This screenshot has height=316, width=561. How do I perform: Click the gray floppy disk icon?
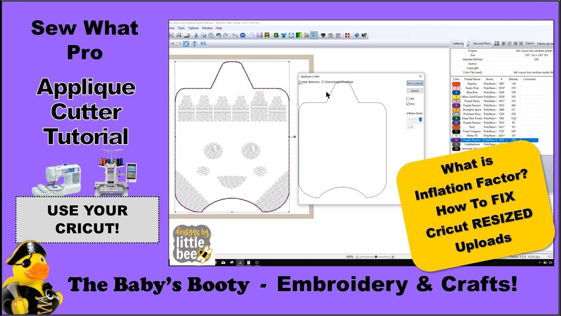point(259,35)
